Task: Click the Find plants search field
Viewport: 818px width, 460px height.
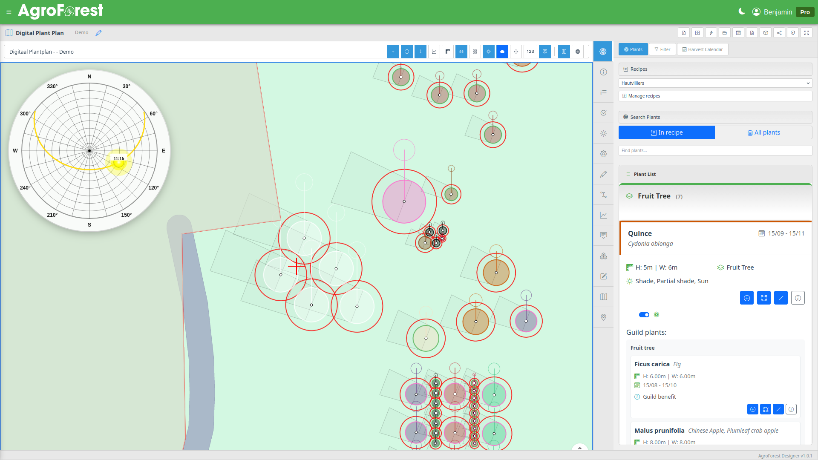Action: point(715,150)
